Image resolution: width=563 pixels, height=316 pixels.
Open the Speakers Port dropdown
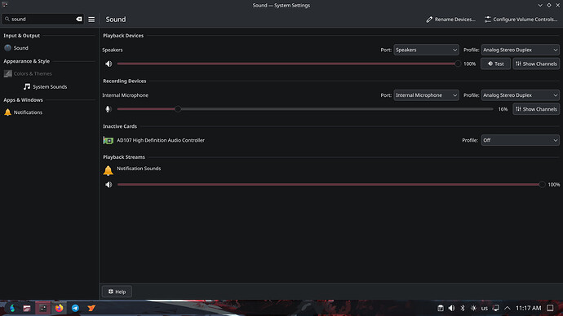[426, 50]
